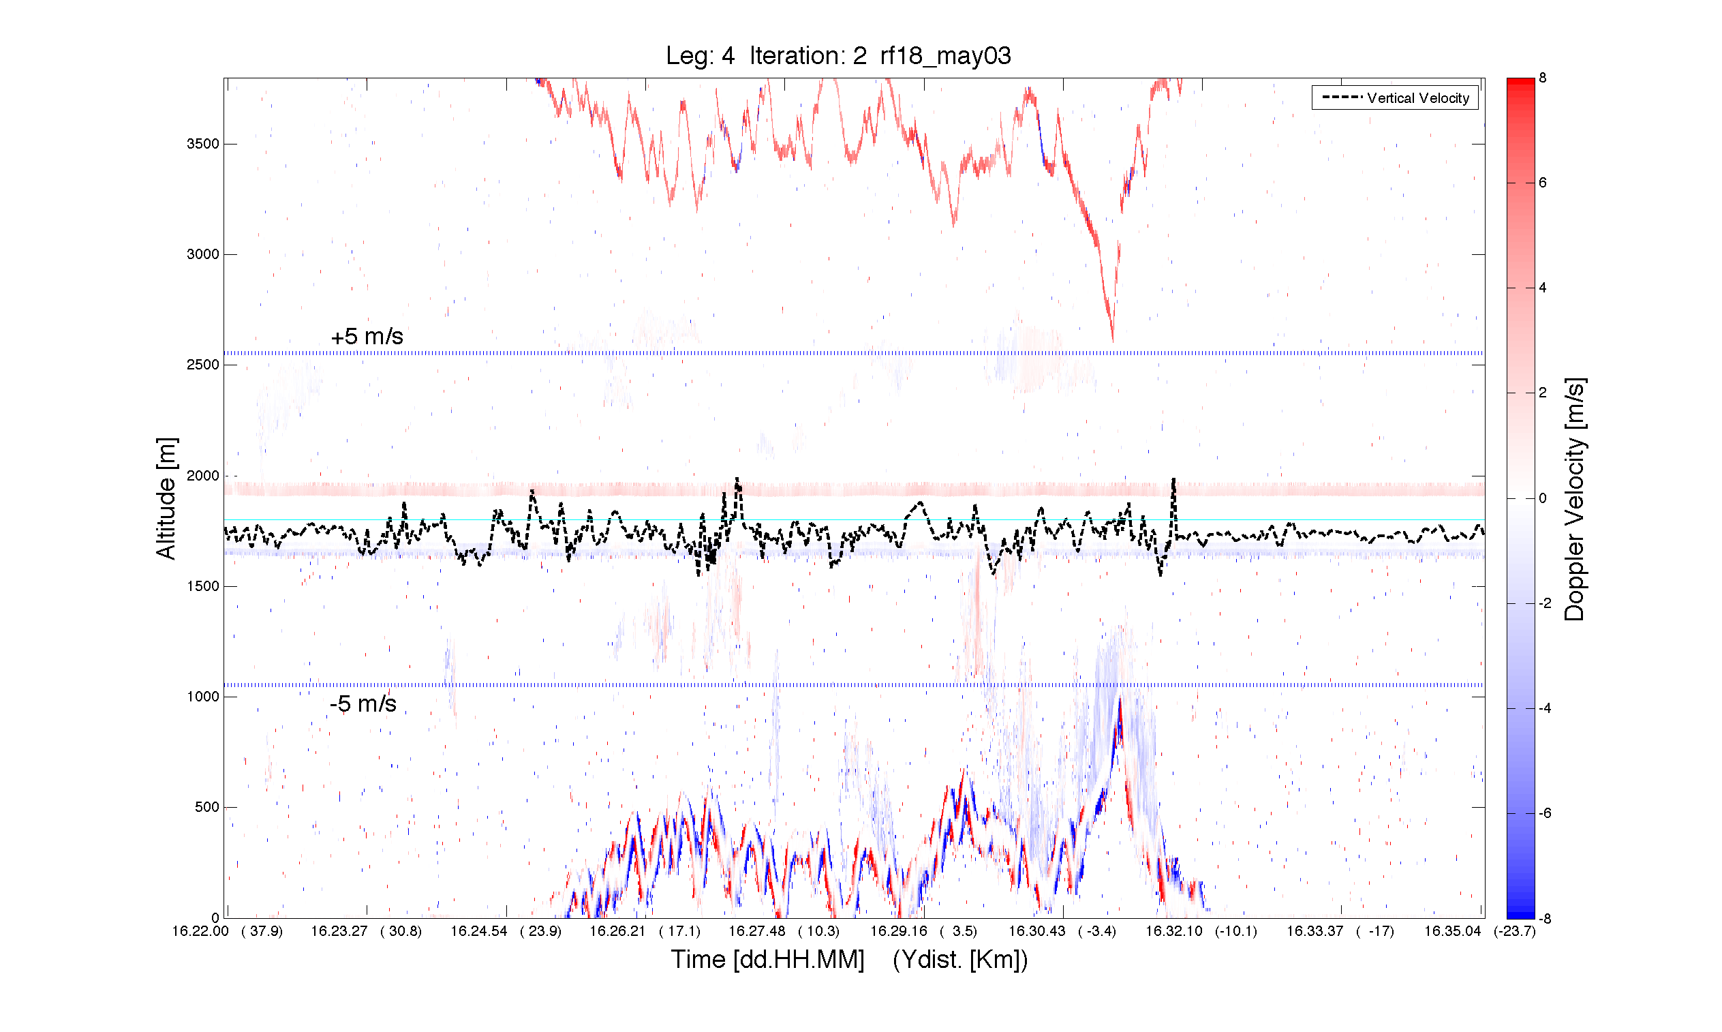Click the plot title 'Leg: 4 Iteration: 2 rf18_may03'
Viewport: 1722px width, 1032px height.
(x=837, y=56)
